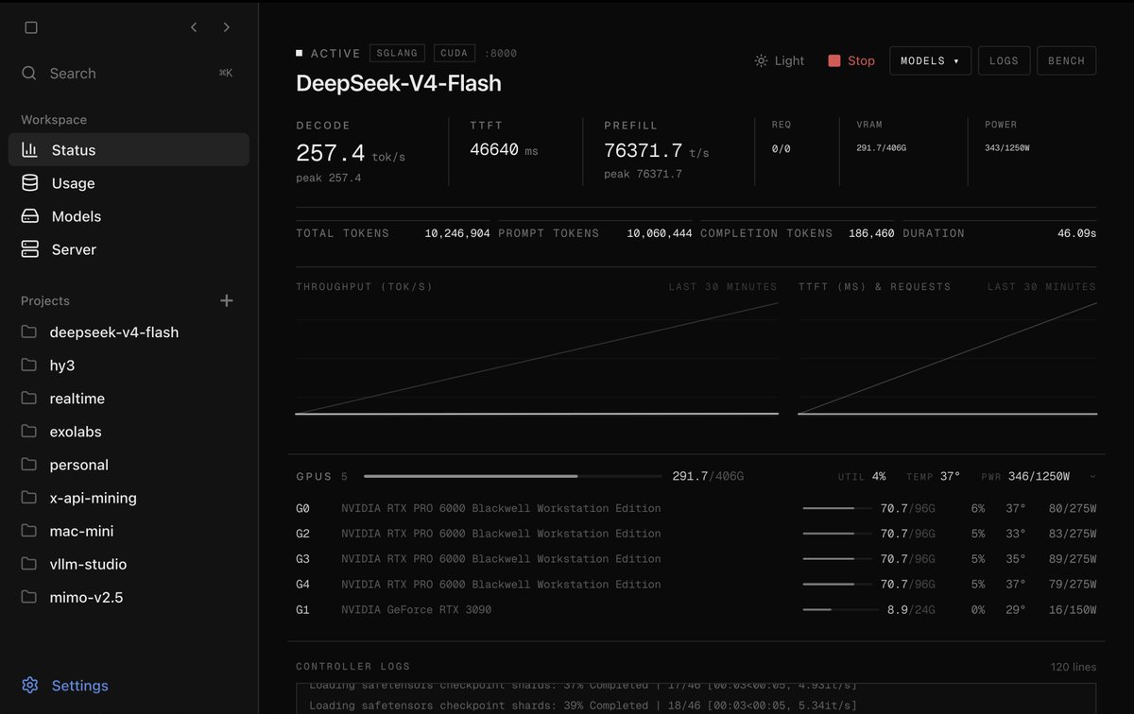Screen dimensions: 1134x714
Task: Stop the running model
Action: click(x=851, y=60)
